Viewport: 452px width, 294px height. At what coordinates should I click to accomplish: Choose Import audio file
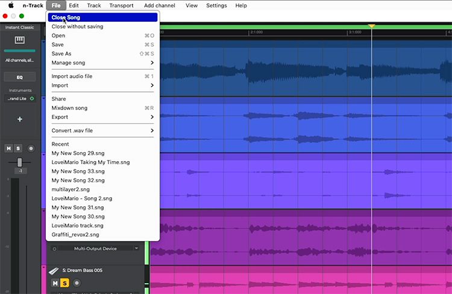[102, 76]
